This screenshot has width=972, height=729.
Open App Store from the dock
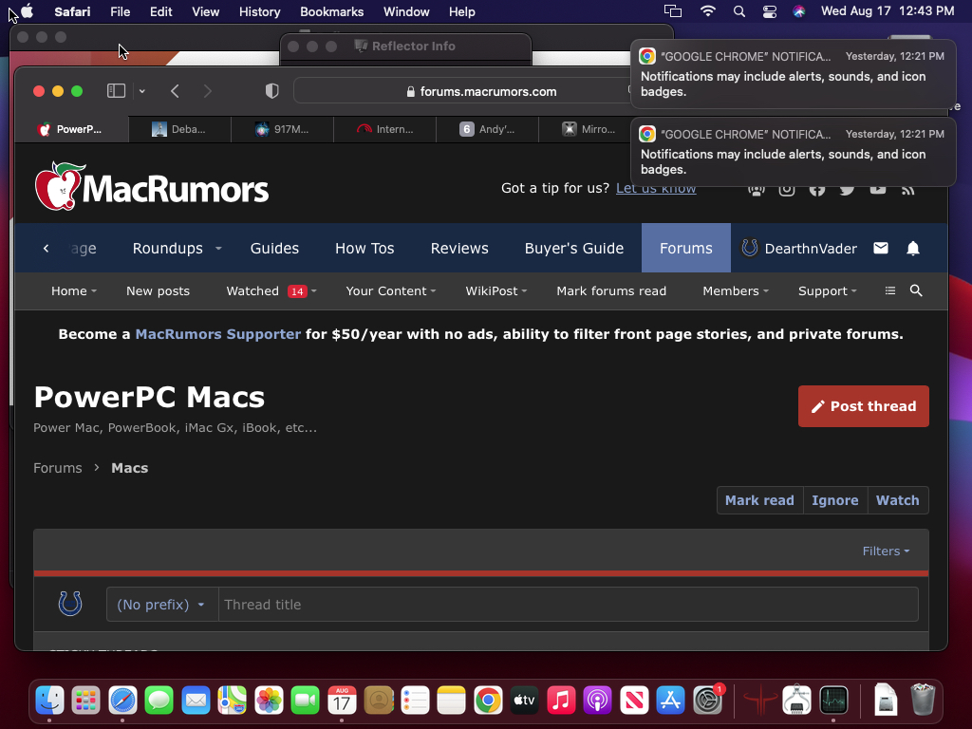click(671, 701)
